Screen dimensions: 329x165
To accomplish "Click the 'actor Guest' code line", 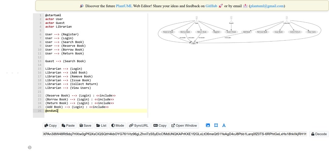I will 55,23.
